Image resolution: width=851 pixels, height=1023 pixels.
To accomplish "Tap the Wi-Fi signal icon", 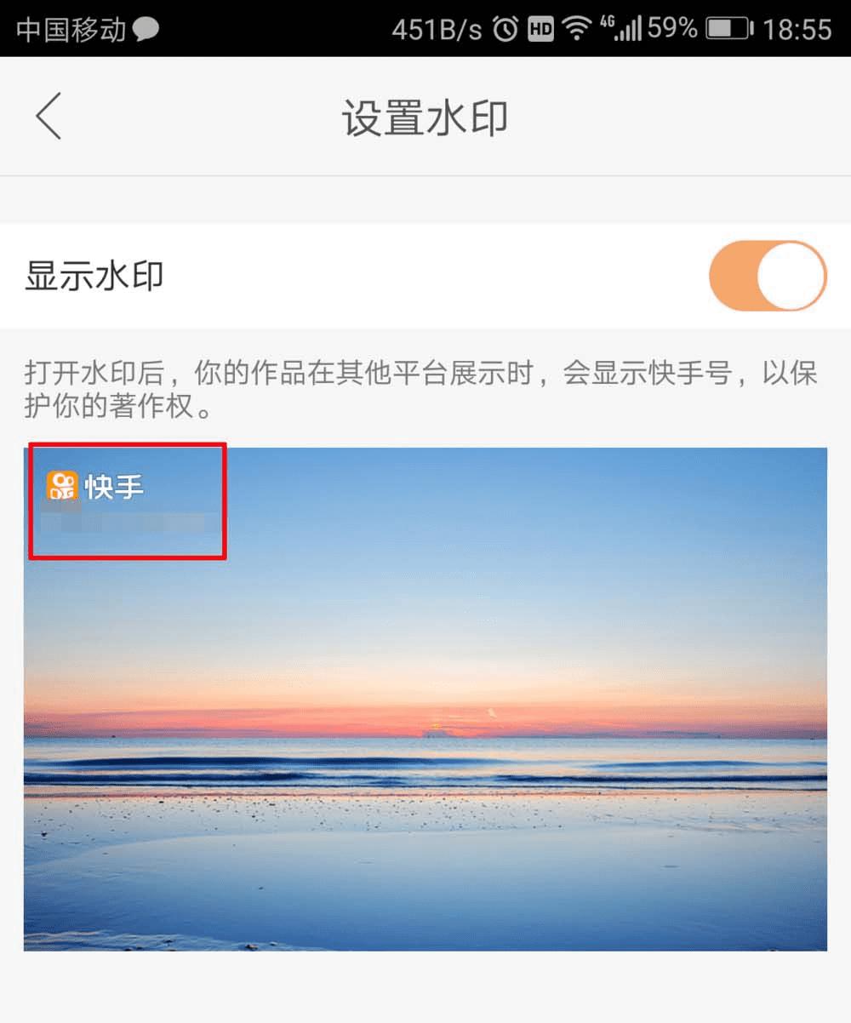I will (578, 30).
